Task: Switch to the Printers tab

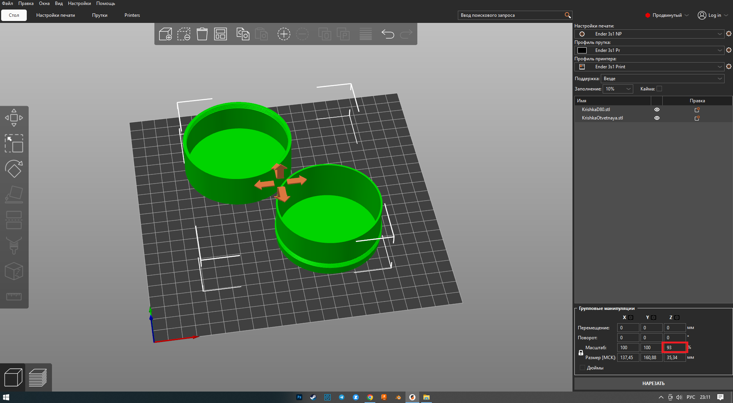Action: point(132,15)
